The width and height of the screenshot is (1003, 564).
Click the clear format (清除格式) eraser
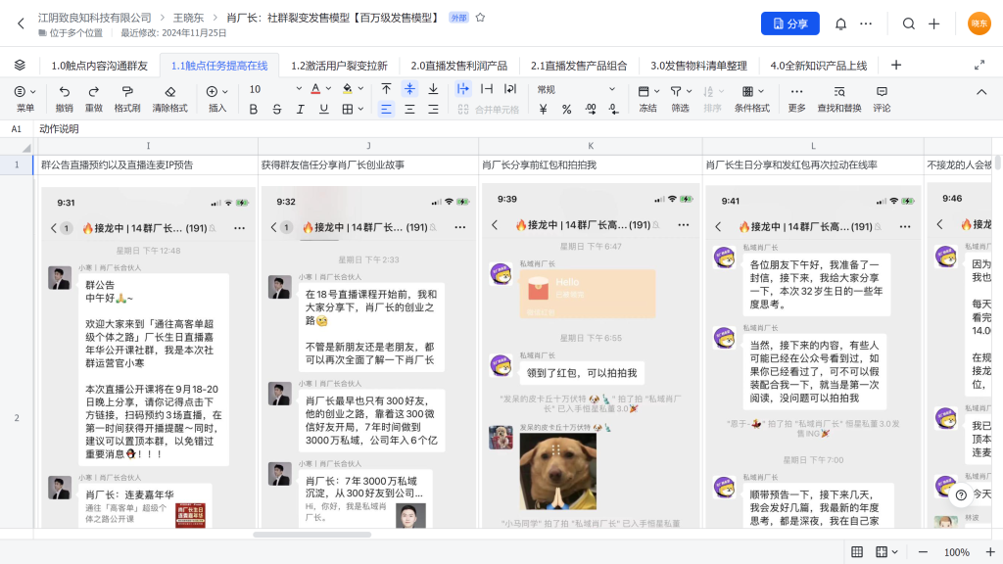pos(169,91)
